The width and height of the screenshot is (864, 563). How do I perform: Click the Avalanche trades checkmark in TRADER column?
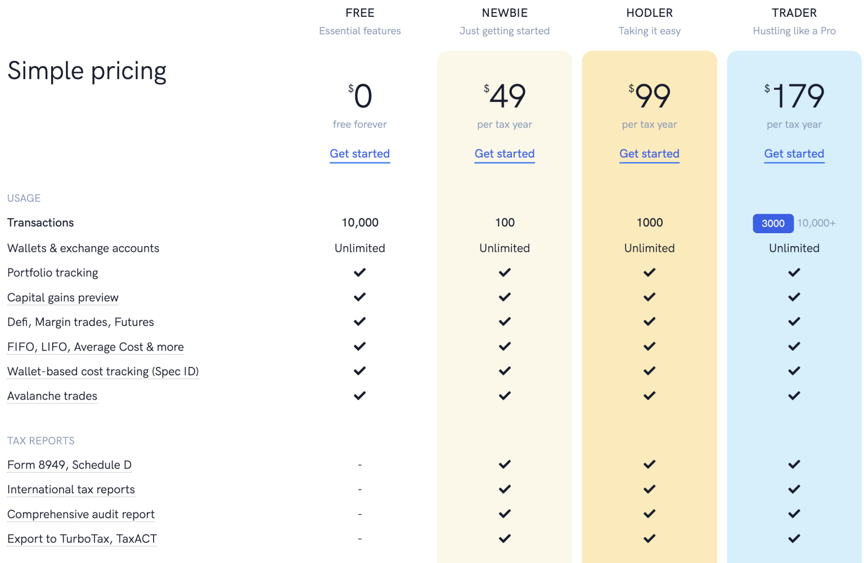(794, 396)
